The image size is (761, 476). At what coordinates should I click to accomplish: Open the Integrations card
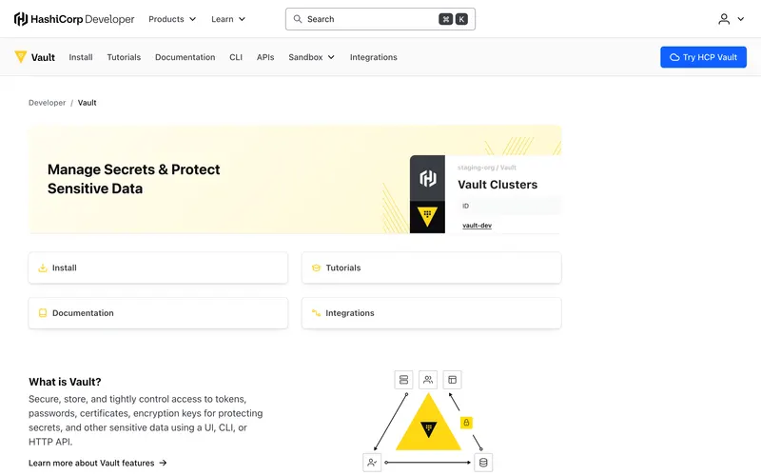click(x=432, y=313)
